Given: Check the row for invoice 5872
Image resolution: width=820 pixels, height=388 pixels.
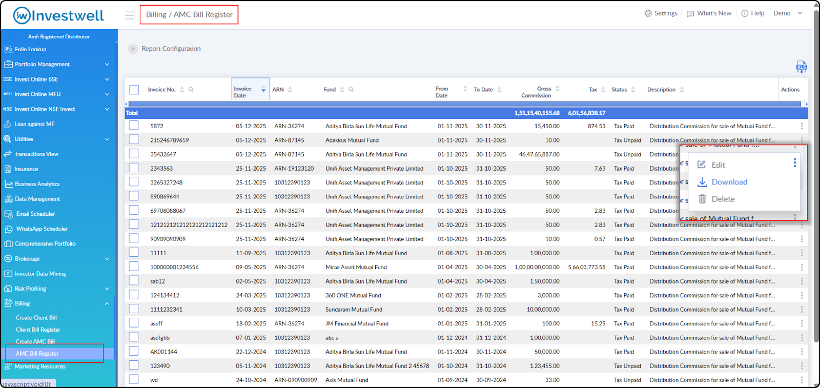Looking at the screenshot, I should 134,126.
